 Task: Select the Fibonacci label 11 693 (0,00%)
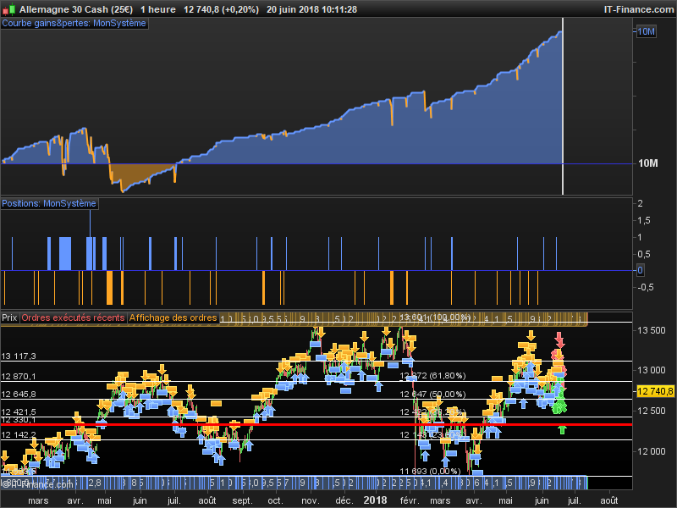point(430,471)
